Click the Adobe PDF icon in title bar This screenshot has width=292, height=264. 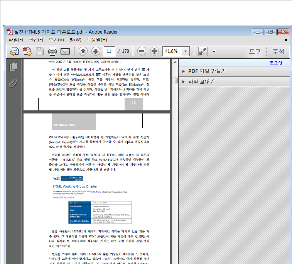10,32
